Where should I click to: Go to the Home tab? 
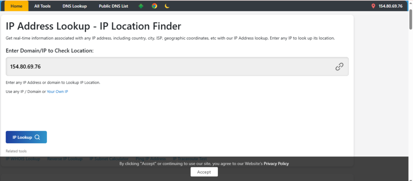tap(17, 6)
